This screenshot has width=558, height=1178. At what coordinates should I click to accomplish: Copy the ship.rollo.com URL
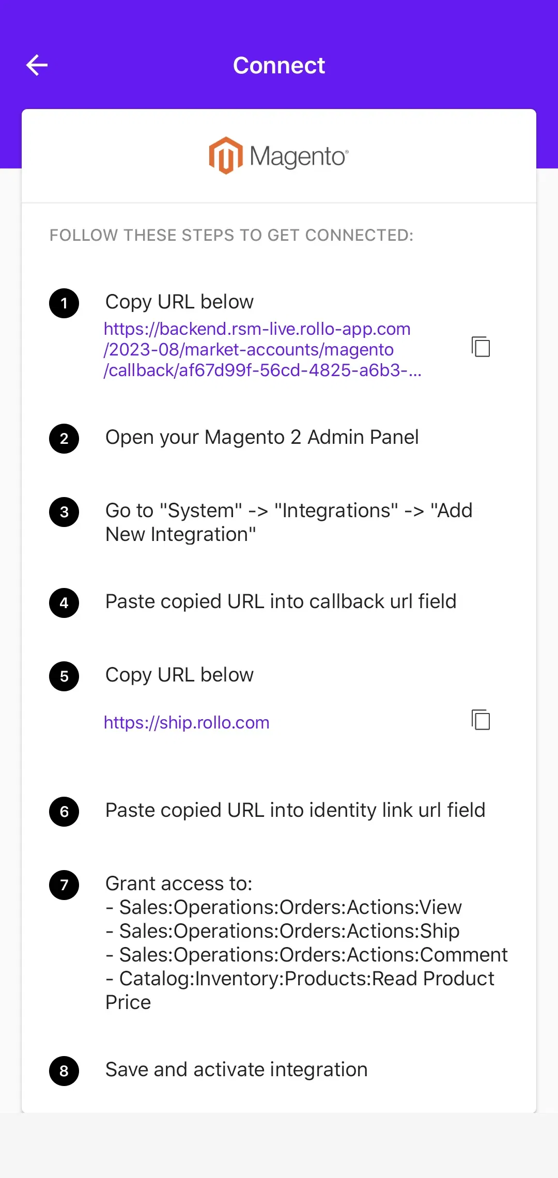(481, 720)
